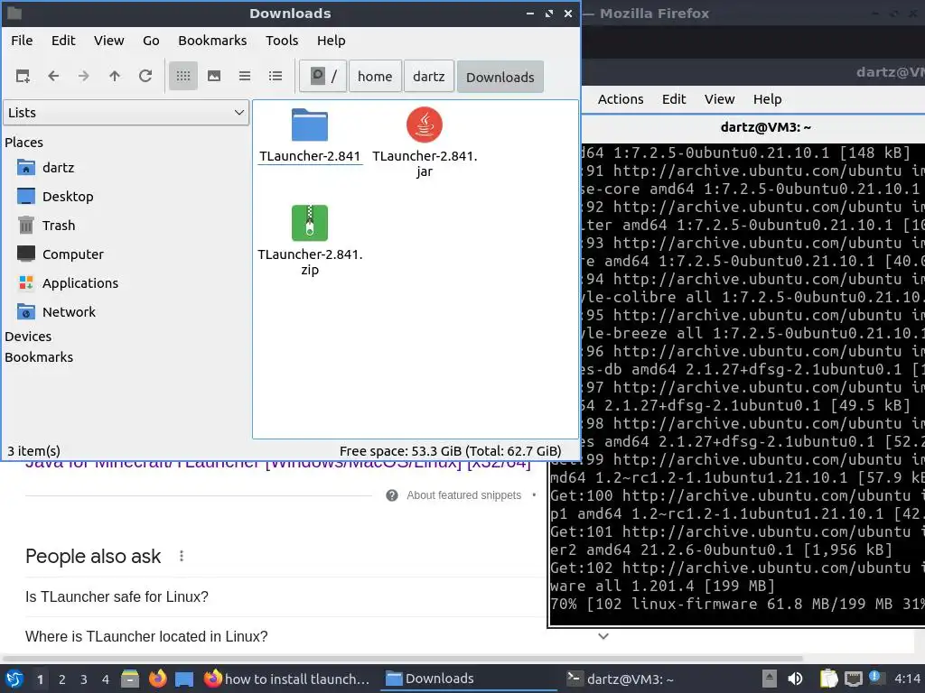Open network status tray icon
The height and width of the screenshot is (693, 925).
coord(853,679)
